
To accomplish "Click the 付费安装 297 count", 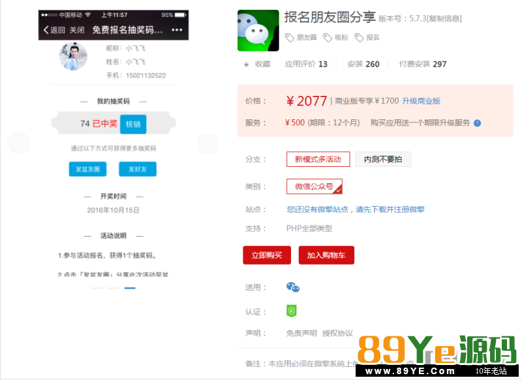I will 423,64.
